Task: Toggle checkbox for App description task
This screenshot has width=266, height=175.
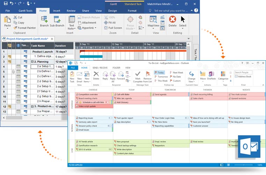Action: [x=115, y=122]
